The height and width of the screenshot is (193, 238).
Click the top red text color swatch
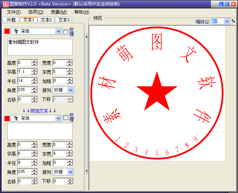(x=7, y=31)
